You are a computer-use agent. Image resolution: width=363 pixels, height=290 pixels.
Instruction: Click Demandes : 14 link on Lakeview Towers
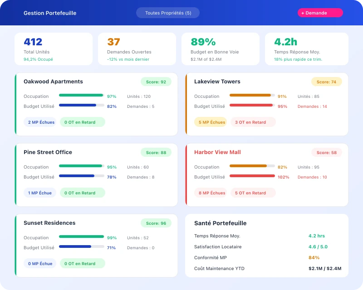pos(312,106)
